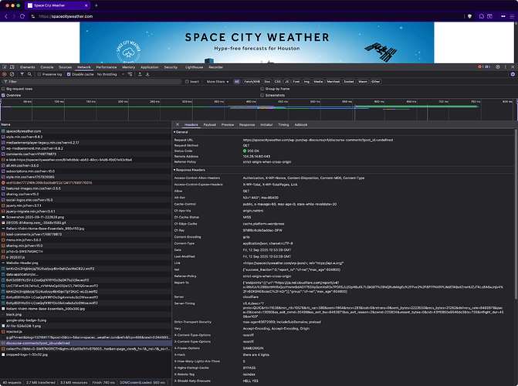
Task: Clear the network log
Action: point(12,74)
